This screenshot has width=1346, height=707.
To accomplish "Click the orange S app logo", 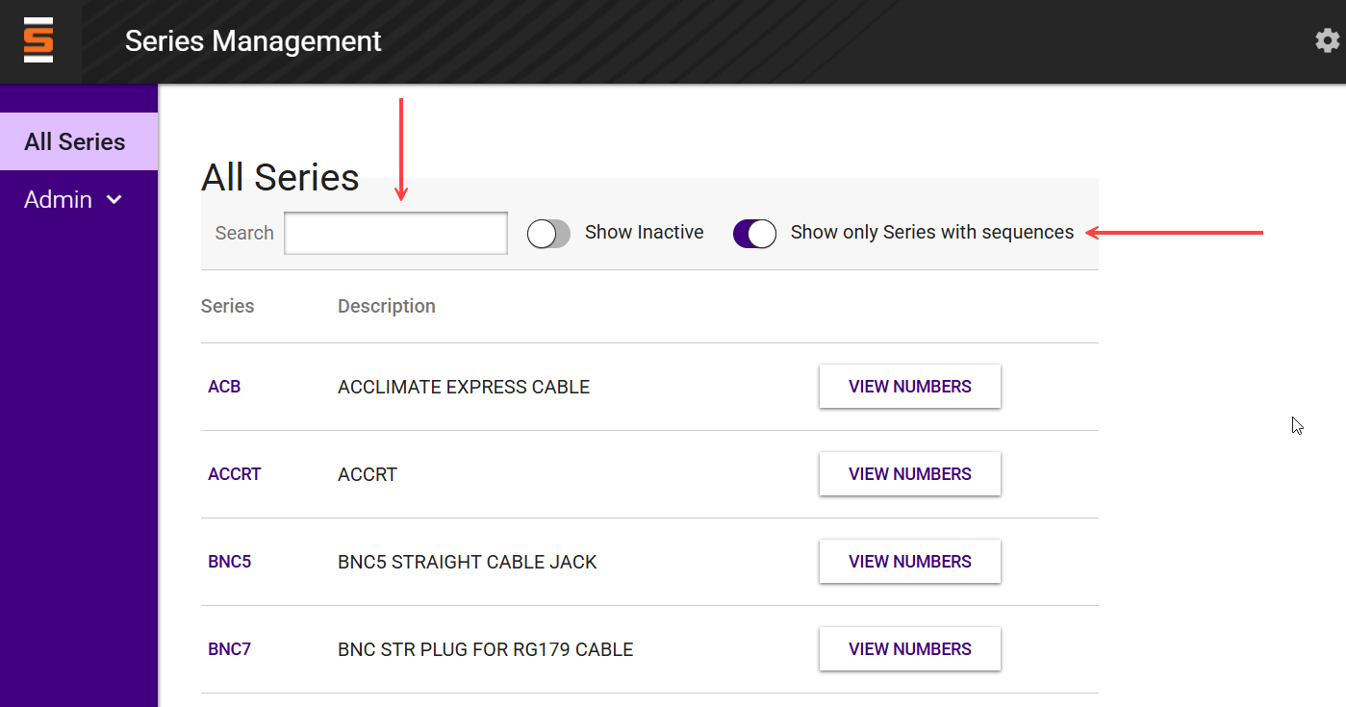I will click(x=38, y=40).
